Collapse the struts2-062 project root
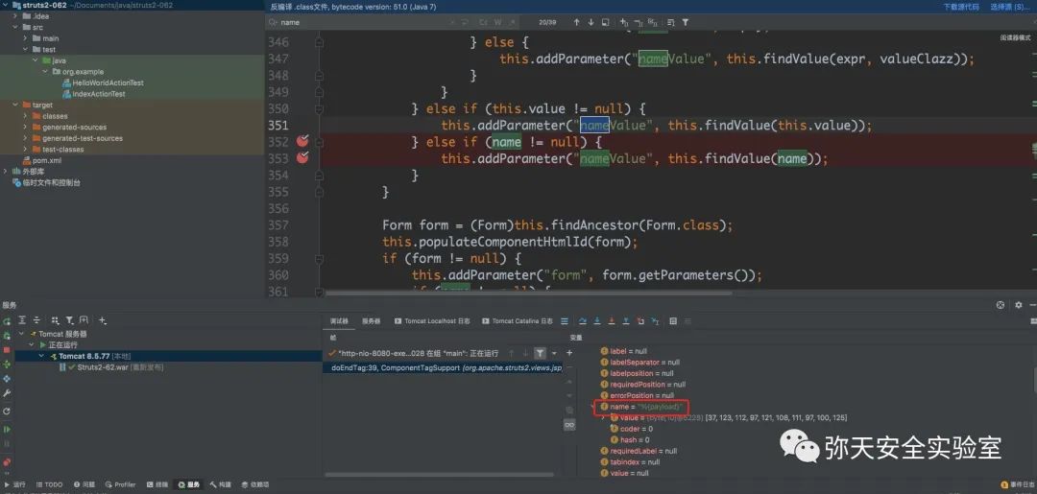This screenshot has height=494, width=1037. point(7,6)
